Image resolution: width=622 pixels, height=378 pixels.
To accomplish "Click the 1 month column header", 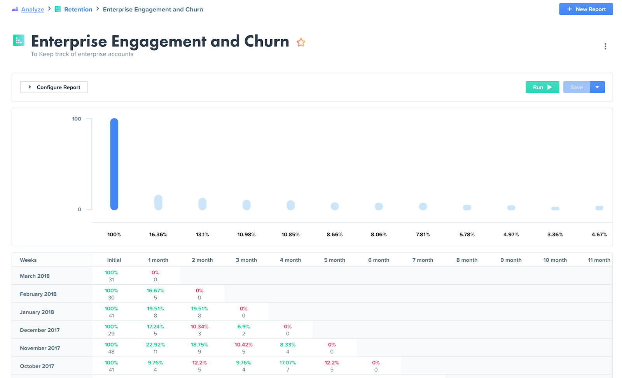I will click(158, 260).
